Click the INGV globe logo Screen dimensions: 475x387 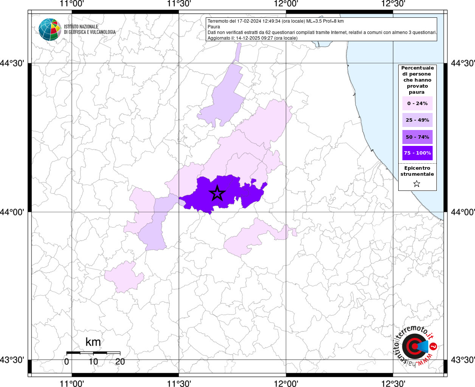[50, 29]
